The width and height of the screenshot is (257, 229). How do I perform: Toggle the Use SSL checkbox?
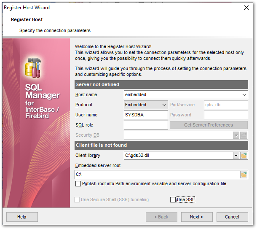173,199
